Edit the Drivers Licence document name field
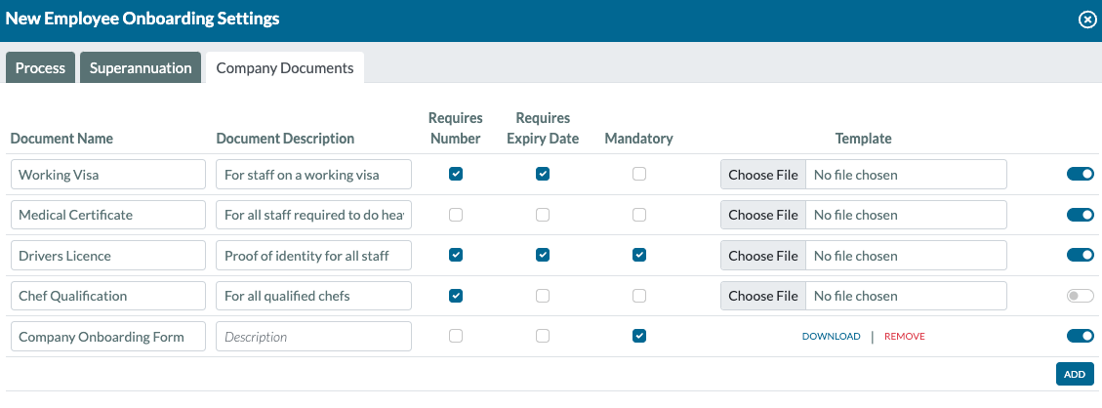1102x408 pixels. pos(108,256)
